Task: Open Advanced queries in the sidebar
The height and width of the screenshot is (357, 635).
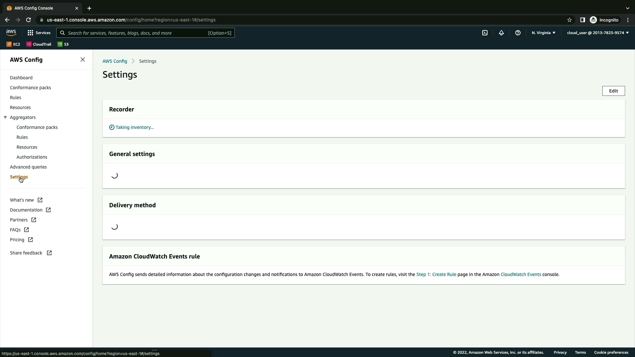Action: [x=28, y=167]
